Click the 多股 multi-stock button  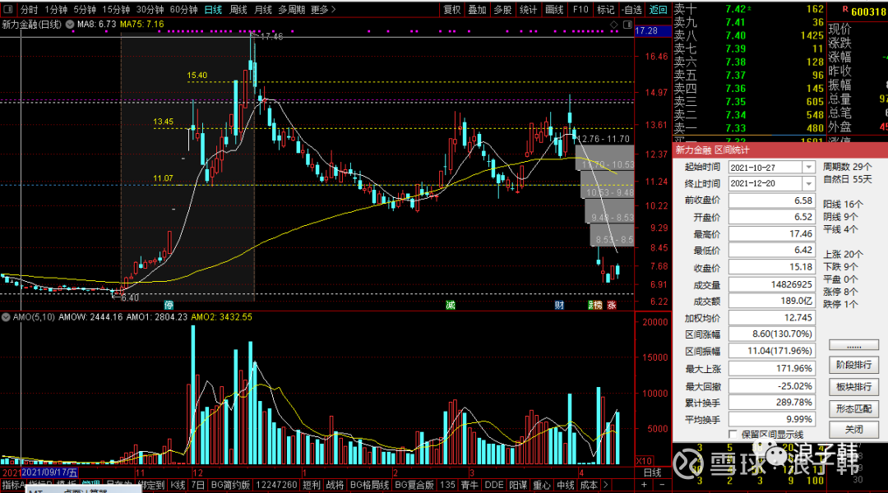503,10
